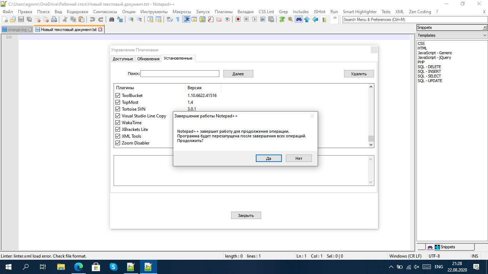The image size is (488, 274).
Task: Open the Windows Start menu
Action: click(8, 267)
